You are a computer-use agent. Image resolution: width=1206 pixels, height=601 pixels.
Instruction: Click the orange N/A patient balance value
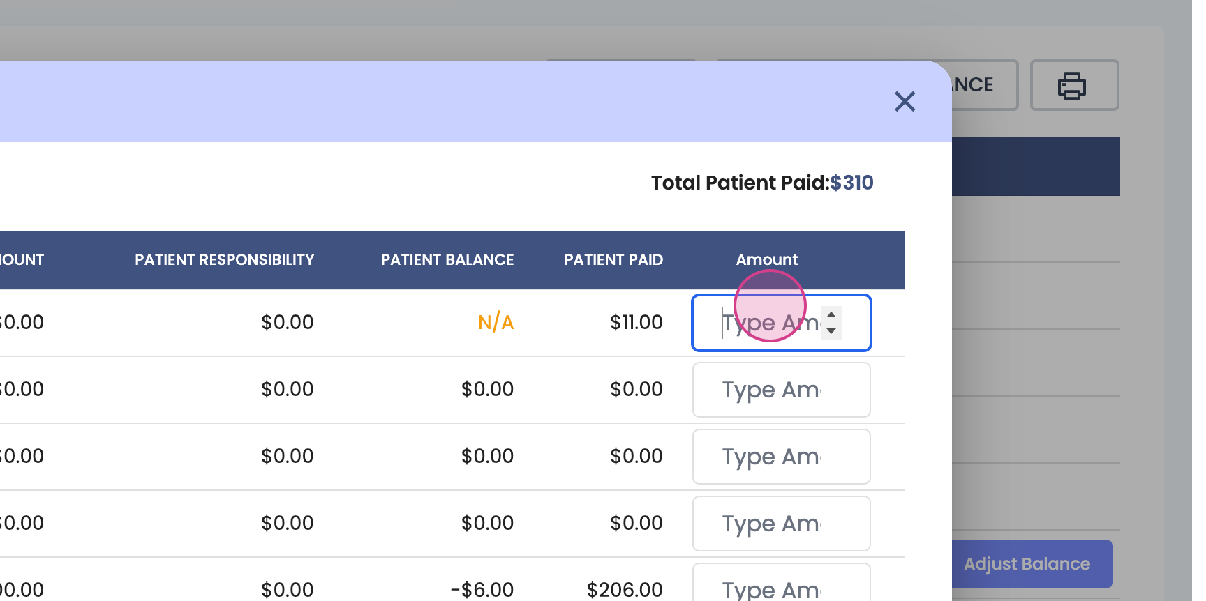496,323
